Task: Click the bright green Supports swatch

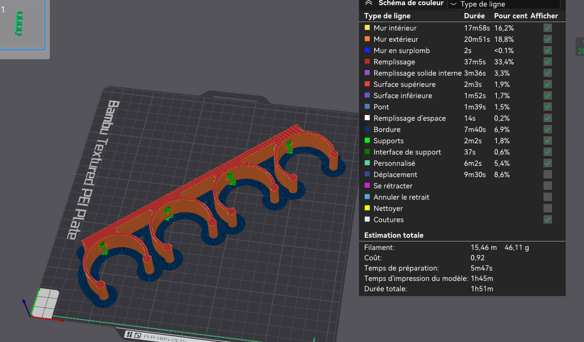Action: [x=368, y=140]
